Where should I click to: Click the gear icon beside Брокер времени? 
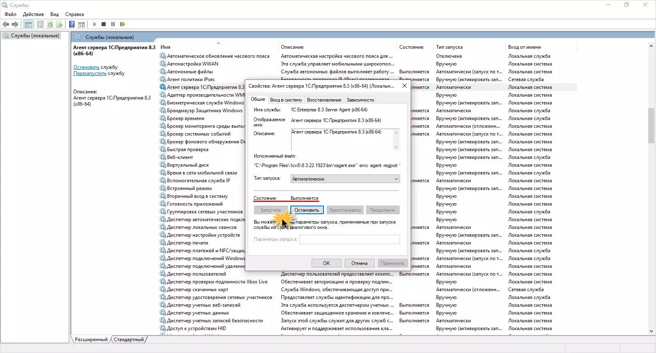pyautogui.click(x=163, y=118)
